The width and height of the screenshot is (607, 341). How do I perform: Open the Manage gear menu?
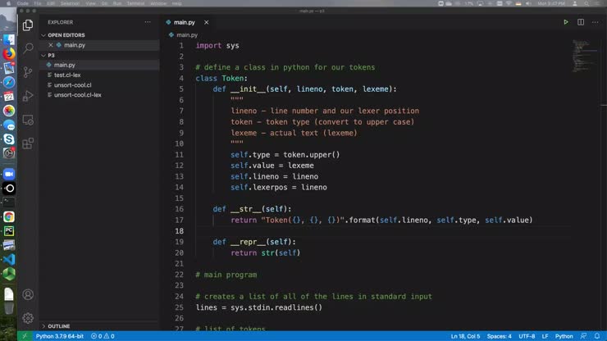tap(28, 318)
